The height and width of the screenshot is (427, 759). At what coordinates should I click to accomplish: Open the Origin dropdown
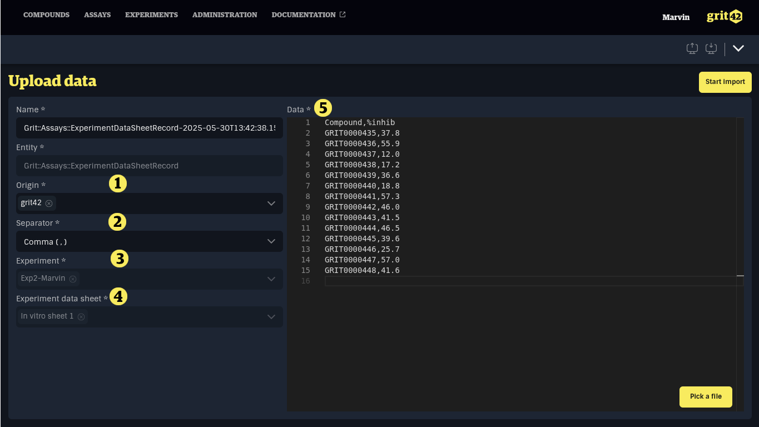coord(271,203)
